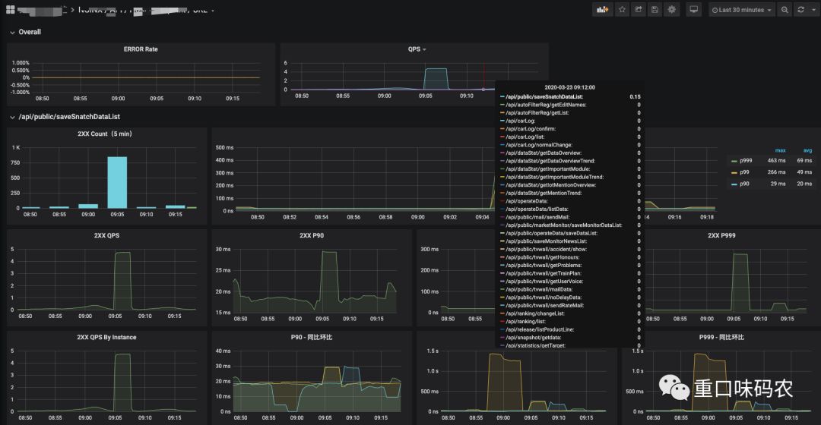Toggle the p999 series in legend
This screenshot has height=425, width=821.
point(746,160)
